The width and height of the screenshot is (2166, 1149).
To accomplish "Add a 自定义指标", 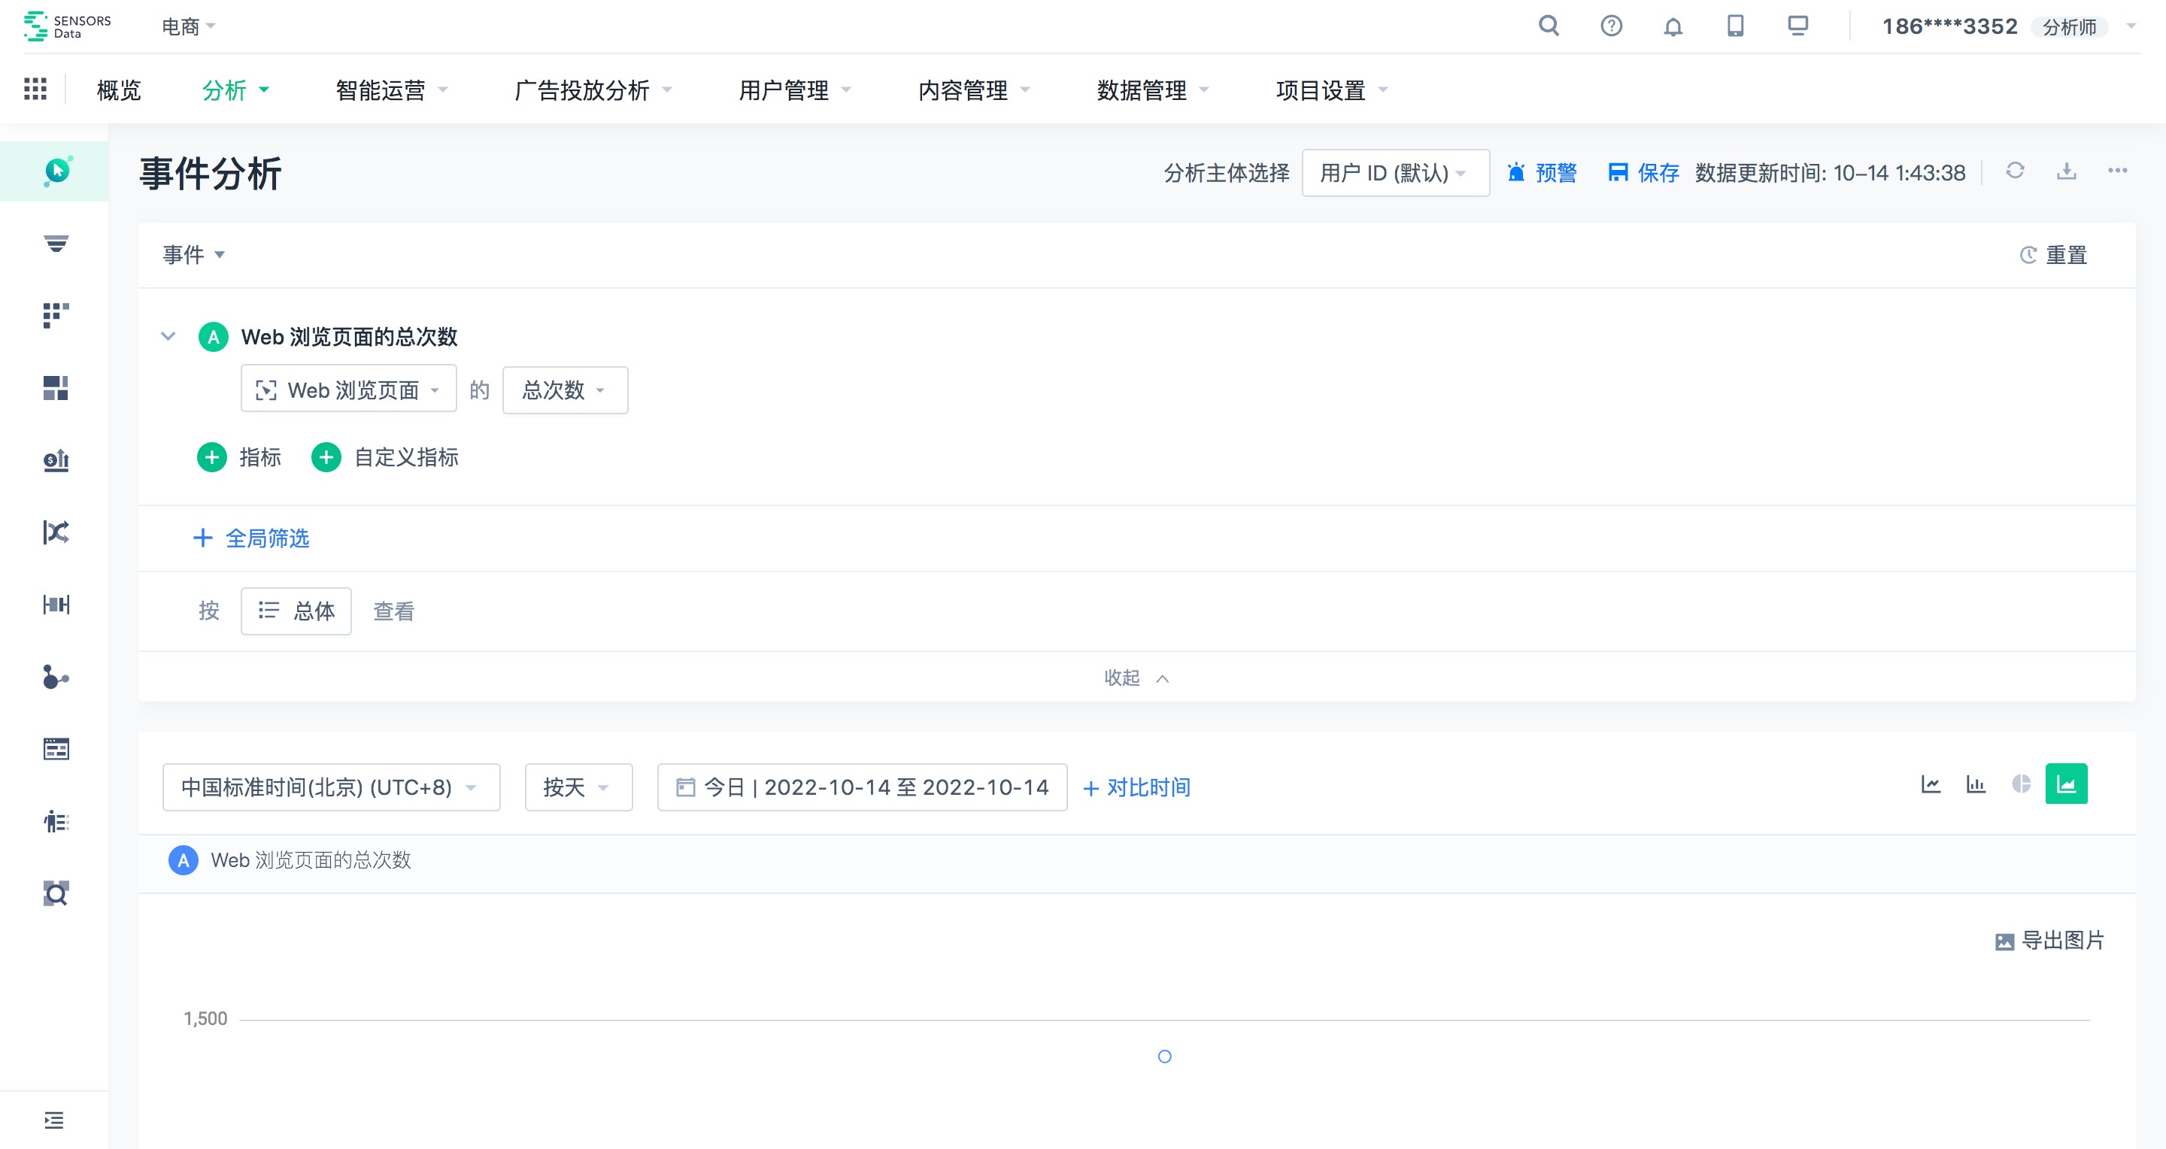I will tap(385, 457).
